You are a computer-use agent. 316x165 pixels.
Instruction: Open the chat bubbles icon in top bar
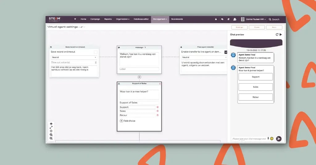click(222, 19)
